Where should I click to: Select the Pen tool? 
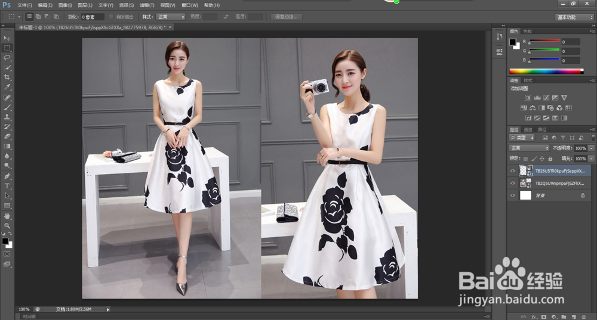7,176
